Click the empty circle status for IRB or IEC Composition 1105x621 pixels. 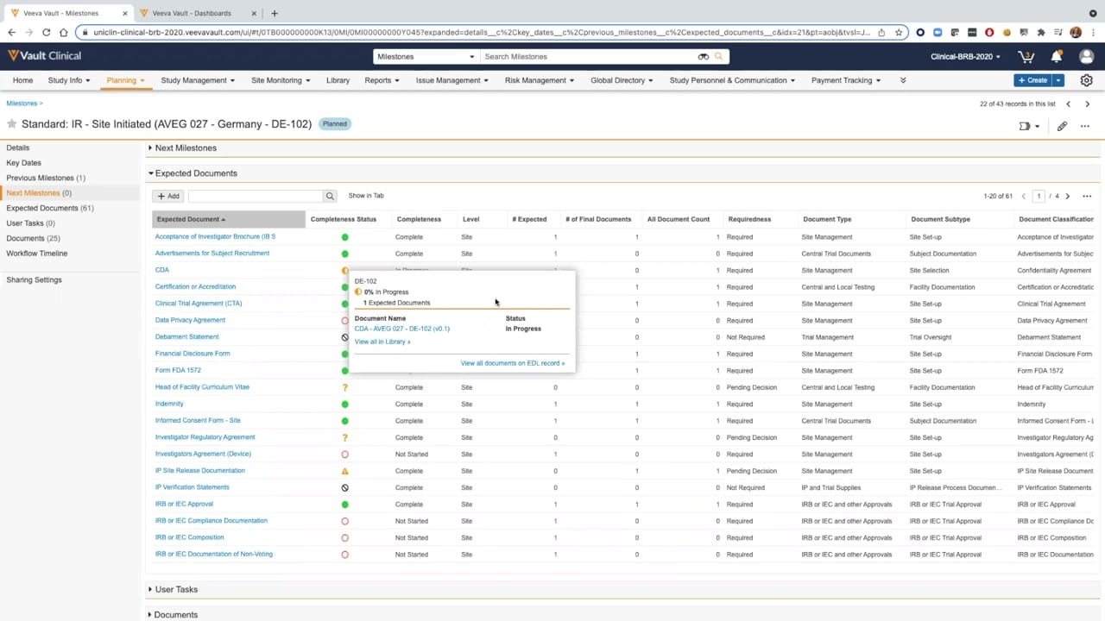[x=345, y=538]
